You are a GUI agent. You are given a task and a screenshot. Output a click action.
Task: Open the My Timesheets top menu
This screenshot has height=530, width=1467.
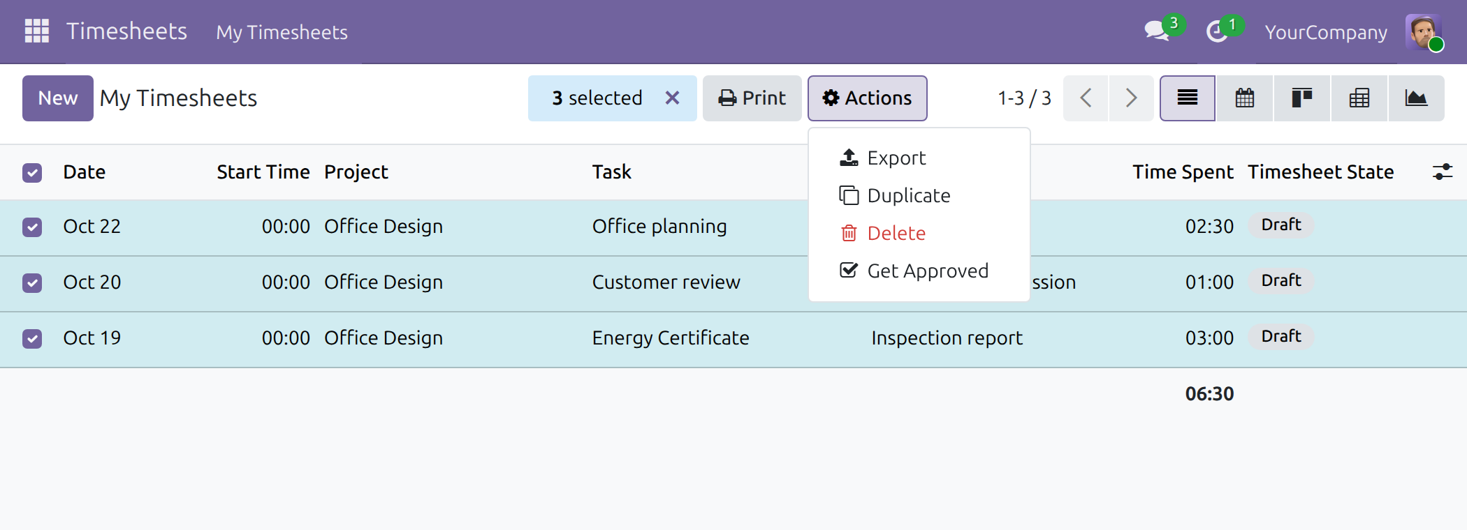(282, 32)
